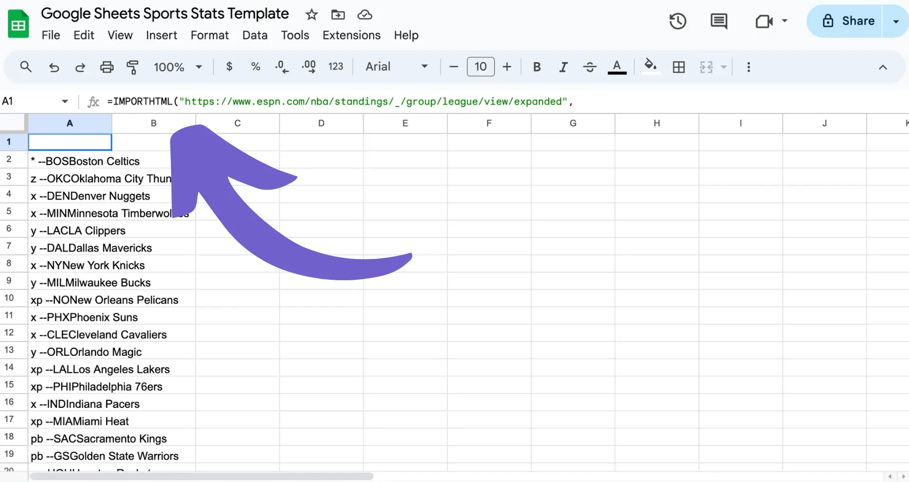Click the Merge cells icon
Screen dimensions: 909x482
tap(706, 67)
